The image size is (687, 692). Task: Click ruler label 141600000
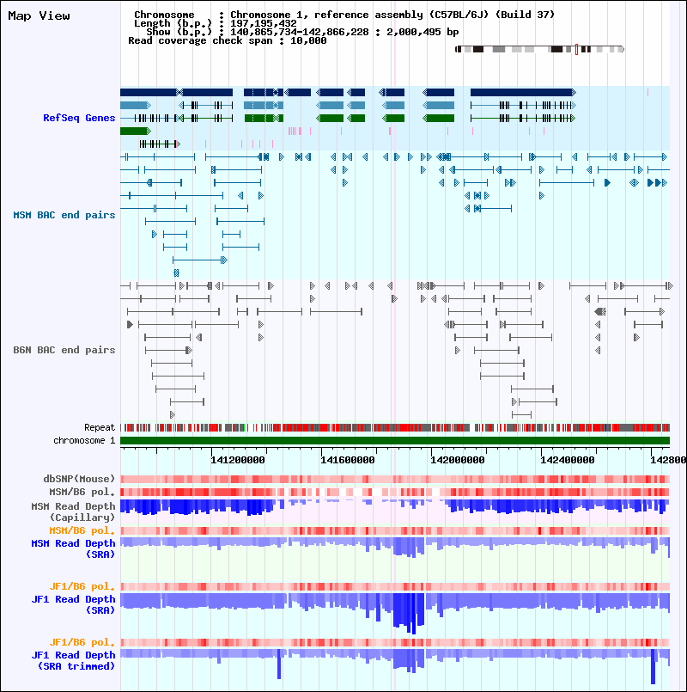(x=348, y=460)
